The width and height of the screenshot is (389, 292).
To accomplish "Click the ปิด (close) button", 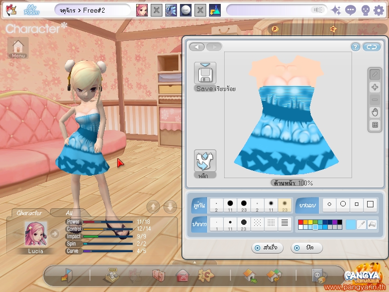I will pyautogui.click(x=307, y=248).
